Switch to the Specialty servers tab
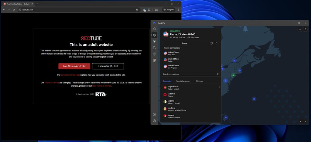The image size is (311, 142). pos(183,81)
